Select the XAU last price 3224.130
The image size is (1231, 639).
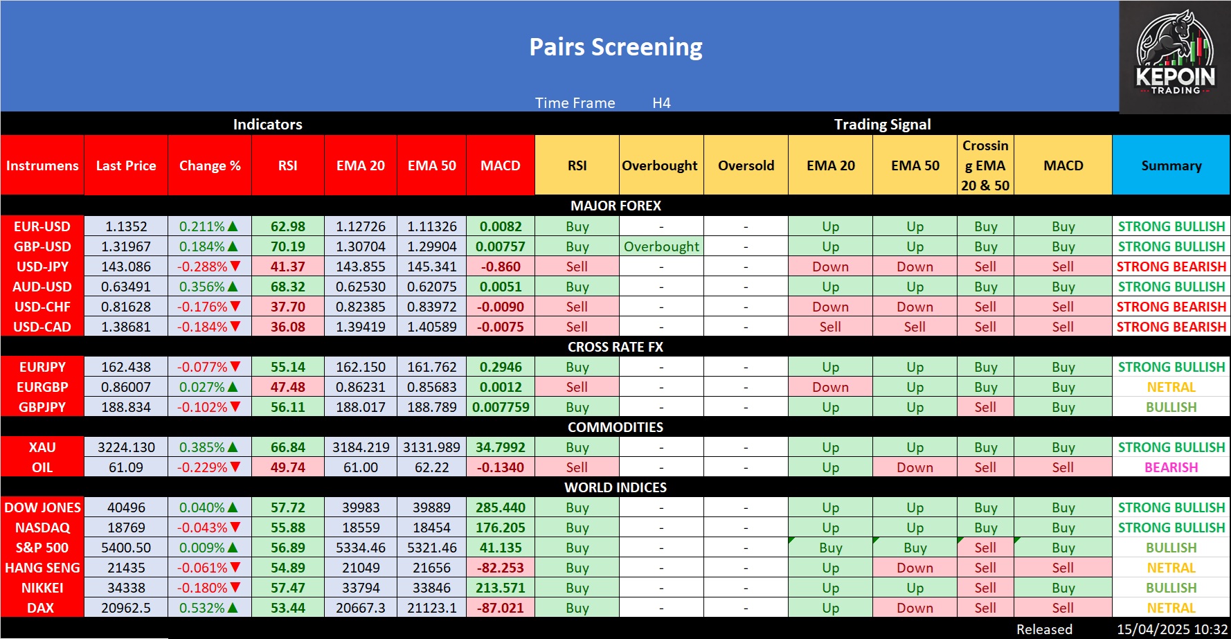tap(126, 447)
